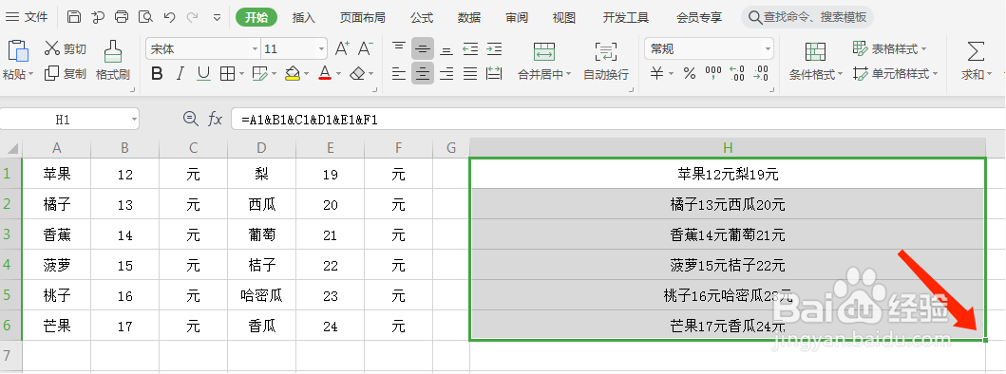Screen dimensions: 1006x374
Task: Open the 会员专享 member tab
Action: pos(698,17)
